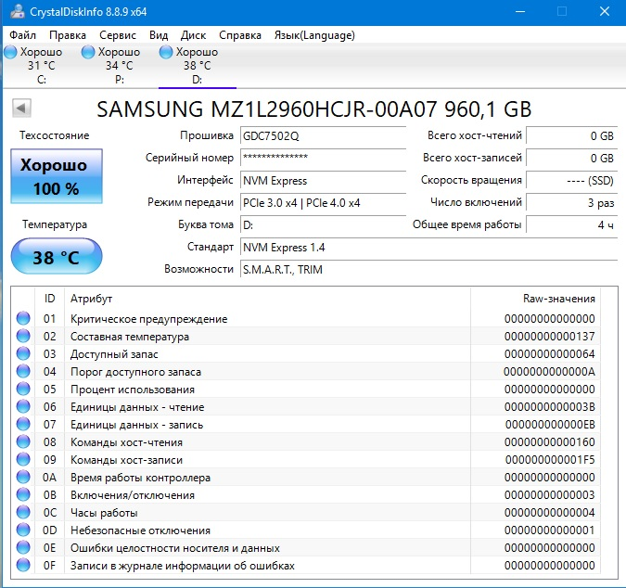Click the rotation speed value ---- (SSD)
The image size is (626, 588).
(x=571, y=181)
